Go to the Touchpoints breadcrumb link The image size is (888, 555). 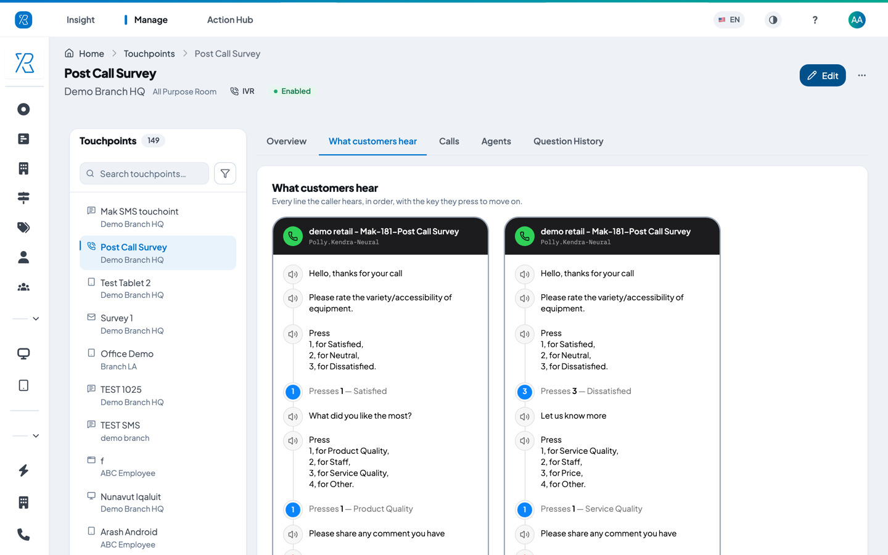[149, 54]
